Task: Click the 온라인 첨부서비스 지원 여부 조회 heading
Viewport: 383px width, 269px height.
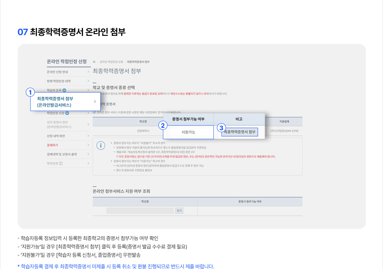Action: click(x=121, y=191)
